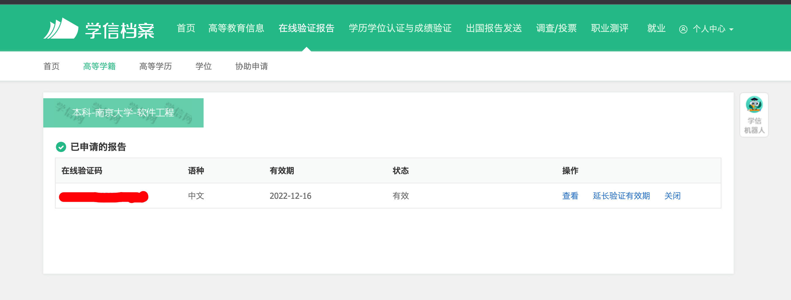The height and width of the screenshot is (300, 791).
Task: Select 首页 in the top navigation
Action: click(186, 28)
